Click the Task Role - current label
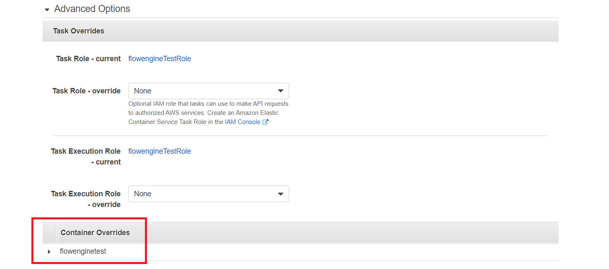The width and height of the screenshot is (609, 269). [x=88, y=58]
